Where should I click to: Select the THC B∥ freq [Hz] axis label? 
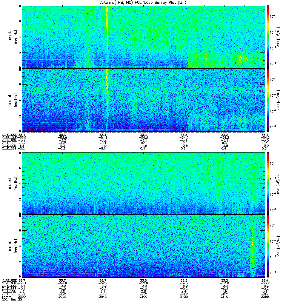point(13,246)
